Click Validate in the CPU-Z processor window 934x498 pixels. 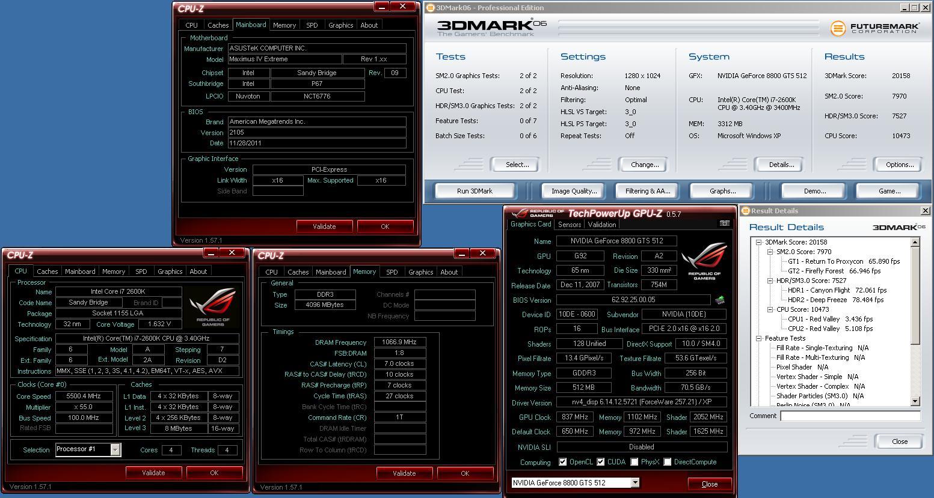pos(153,473)
